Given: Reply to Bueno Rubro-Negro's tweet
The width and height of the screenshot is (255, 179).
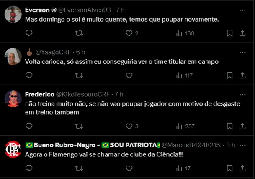Looking at the screenshot, I should [29, 169].
